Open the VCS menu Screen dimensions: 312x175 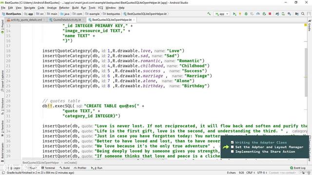point(100,8)
